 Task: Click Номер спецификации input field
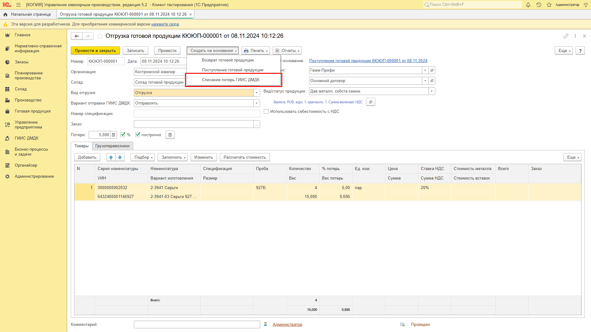point(197,114)
